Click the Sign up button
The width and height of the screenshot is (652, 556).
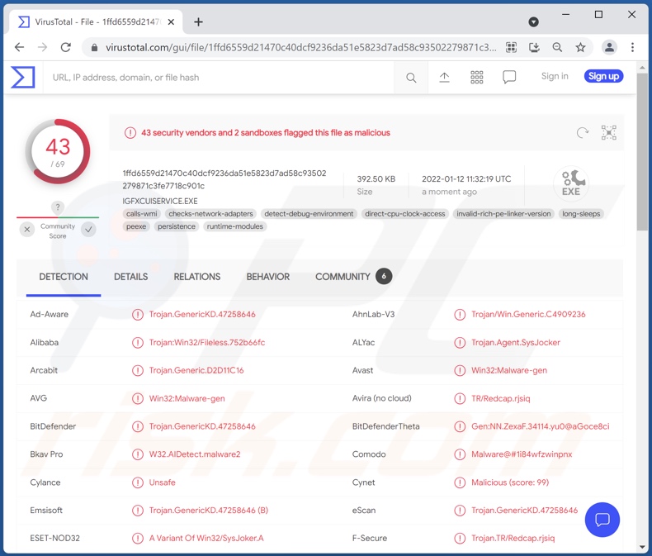[x=603, y=76]
